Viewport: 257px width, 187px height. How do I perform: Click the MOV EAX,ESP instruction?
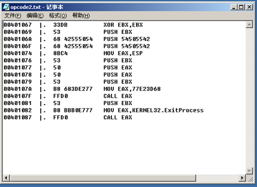(x=123, y=53)
